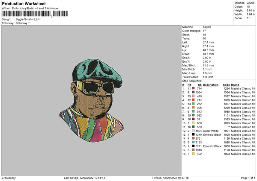
Task: Click the Max Jump value 7.5 mm
Action: [x=207, y=73]
